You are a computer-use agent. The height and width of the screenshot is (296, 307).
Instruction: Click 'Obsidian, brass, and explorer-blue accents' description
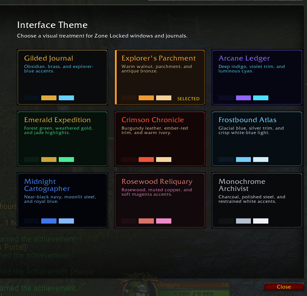(x=59, y=69)
